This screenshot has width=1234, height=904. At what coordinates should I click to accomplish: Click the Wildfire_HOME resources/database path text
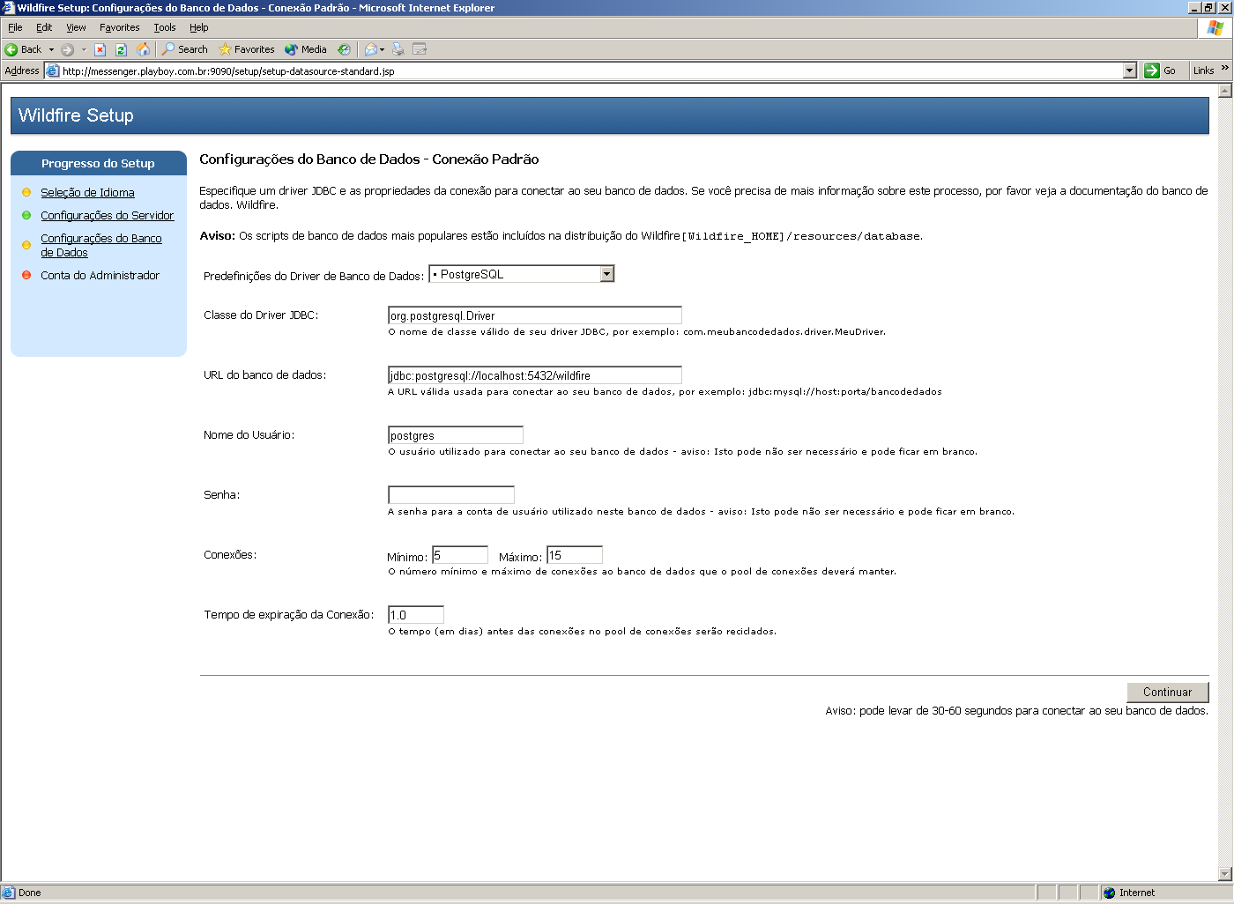click(x=802, y=236)
